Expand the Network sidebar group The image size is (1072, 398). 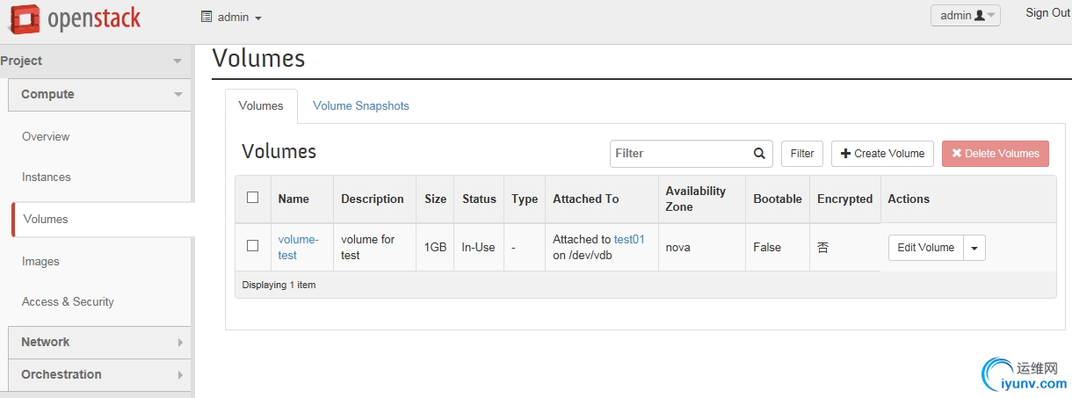click(x=180, y=342)
